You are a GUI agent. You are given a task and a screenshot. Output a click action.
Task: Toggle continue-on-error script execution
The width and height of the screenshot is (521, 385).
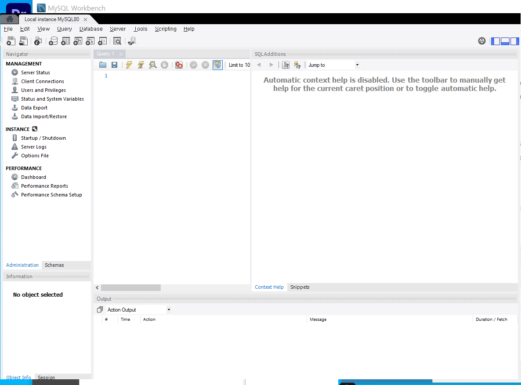179,65
